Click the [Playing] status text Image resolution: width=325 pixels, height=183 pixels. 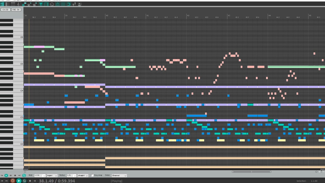pyautogui.click(x=116, y=181)
